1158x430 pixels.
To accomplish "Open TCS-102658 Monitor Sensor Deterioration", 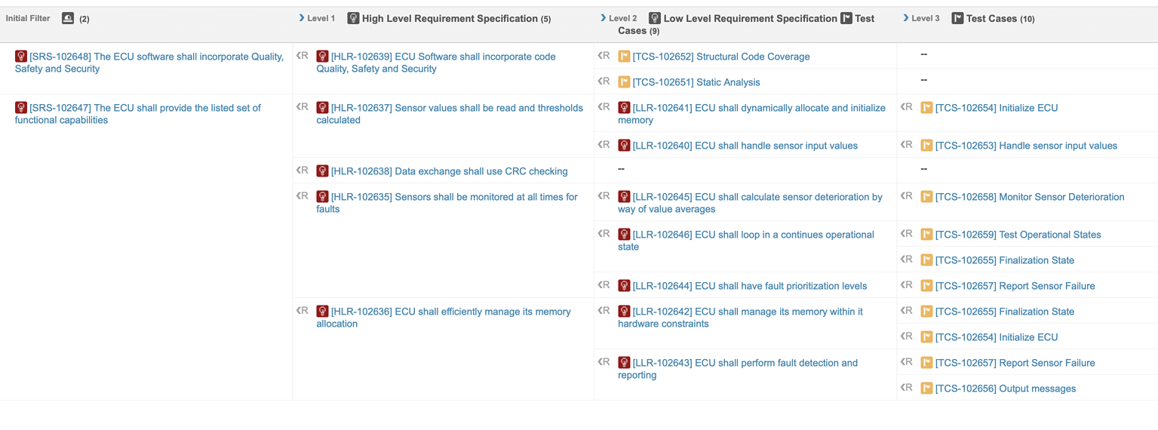I will [x=1030, y=197].
